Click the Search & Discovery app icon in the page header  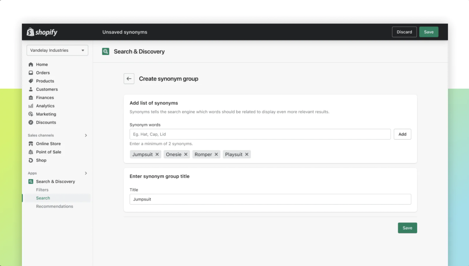tap(106, 51)
